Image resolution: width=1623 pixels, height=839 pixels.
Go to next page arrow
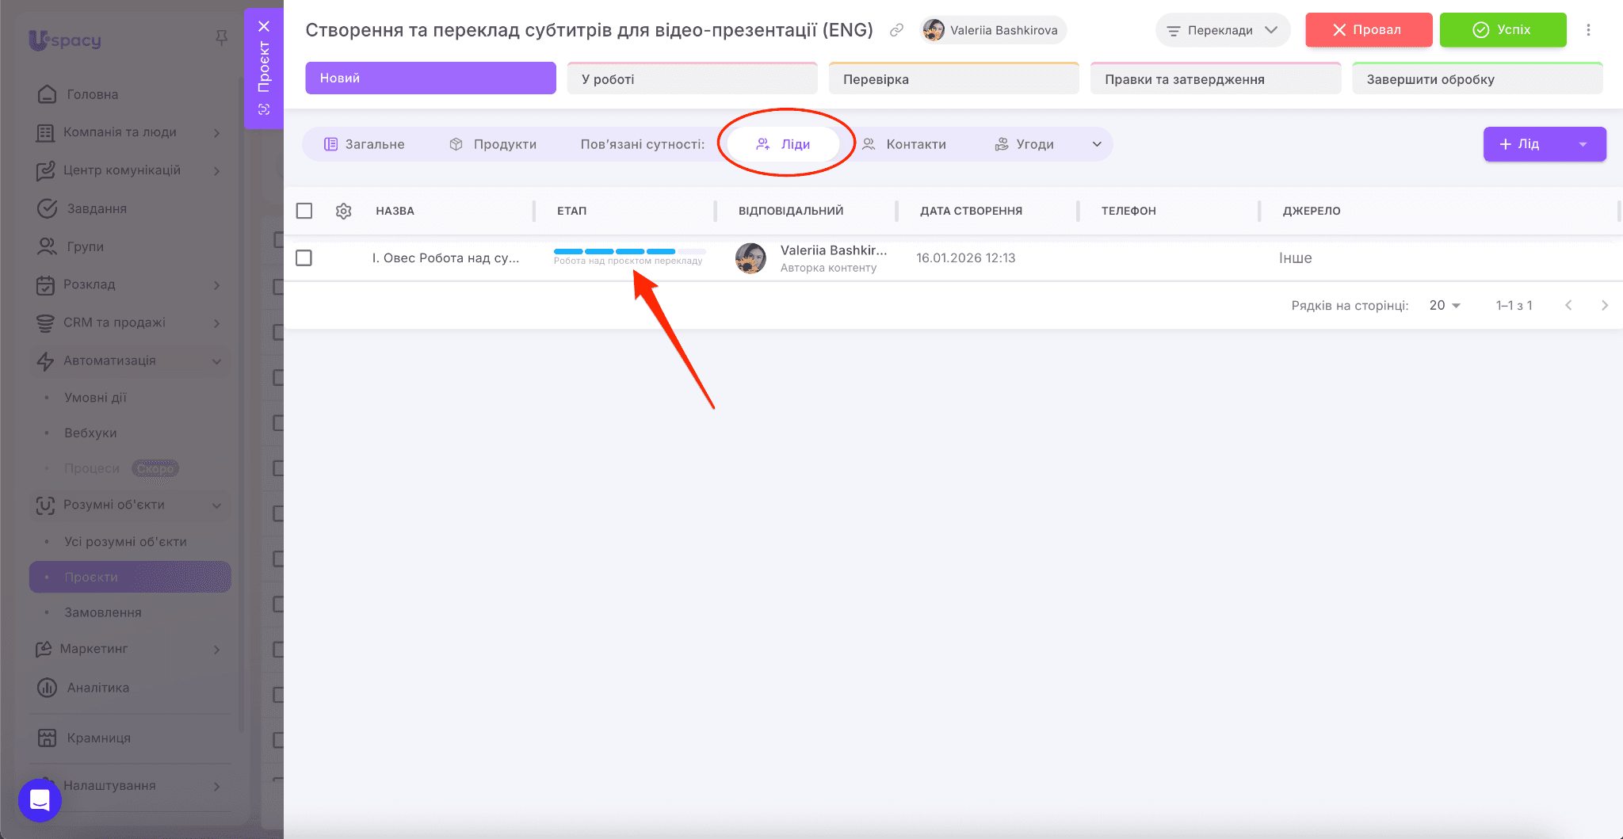click(x=1604, y=305)
